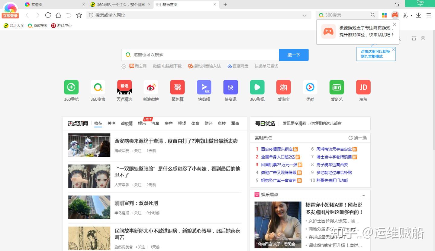Expand the screenshot tool dropdown arrow
Viewport: 435px width, 251px height.
pyautogui.click(x=411, y=15)
